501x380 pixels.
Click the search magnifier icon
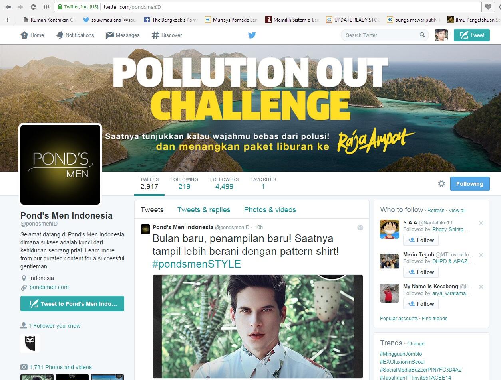coord(422,35)
